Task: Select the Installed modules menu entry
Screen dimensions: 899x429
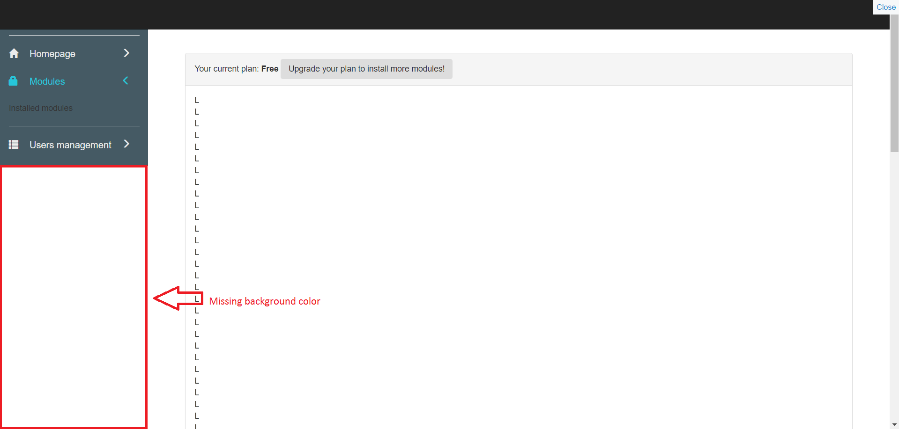Action: click(40, 108)
